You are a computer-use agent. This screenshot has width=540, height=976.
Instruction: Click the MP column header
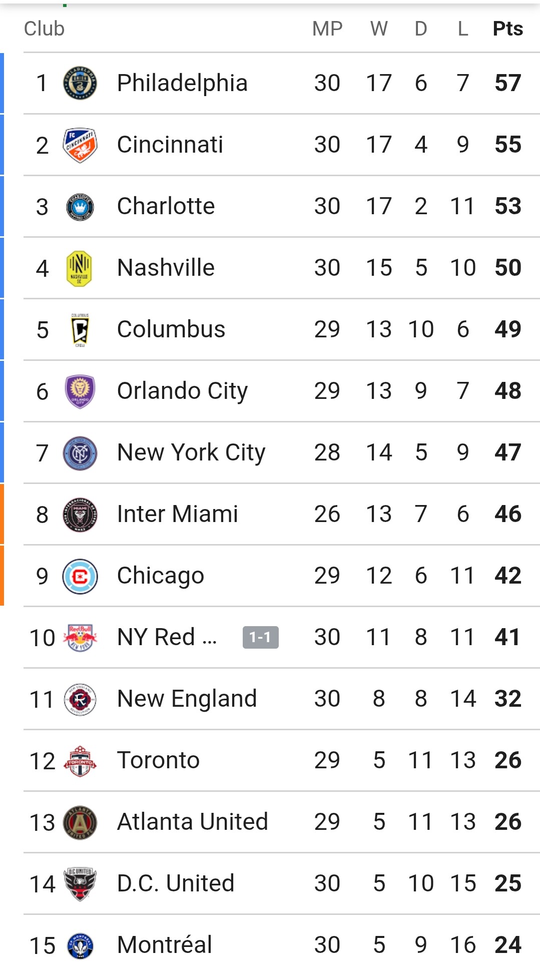(327, 29)
